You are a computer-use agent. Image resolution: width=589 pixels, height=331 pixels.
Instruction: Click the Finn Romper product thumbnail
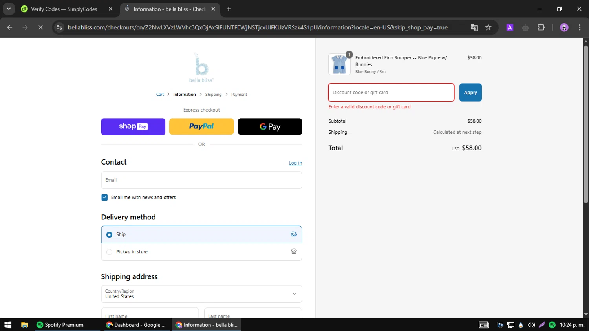[339, 64]
